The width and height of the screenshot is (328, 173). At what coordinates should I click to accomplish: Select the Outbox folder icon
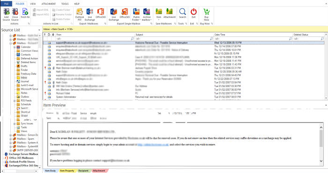click(x=18, y=97)
